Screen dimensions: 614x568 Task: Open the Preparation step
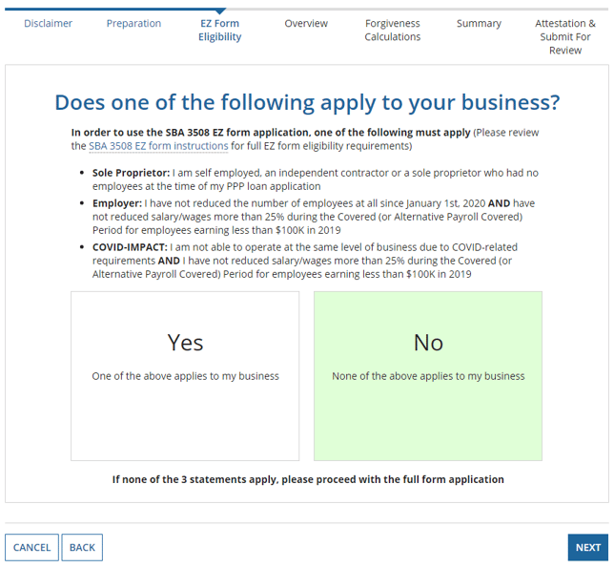pyautogui.click(x=133, y=24)
